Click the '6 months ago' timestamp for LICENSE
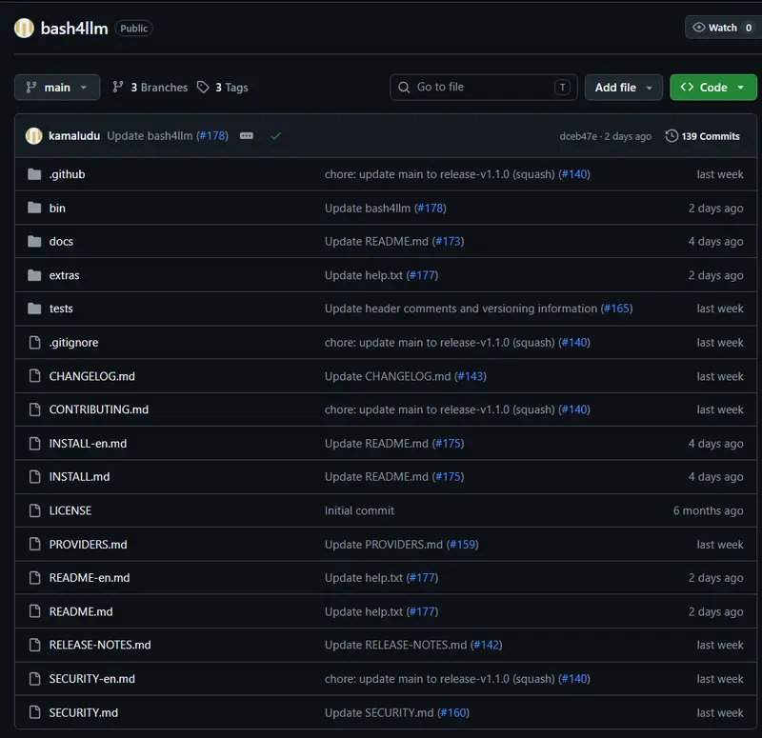 click(708, 510)
